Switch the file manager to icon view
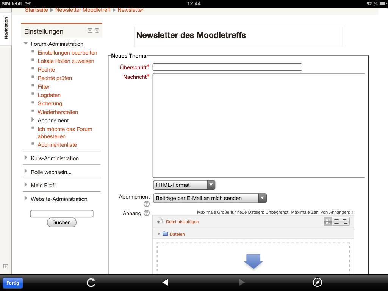 pos(329,222)
